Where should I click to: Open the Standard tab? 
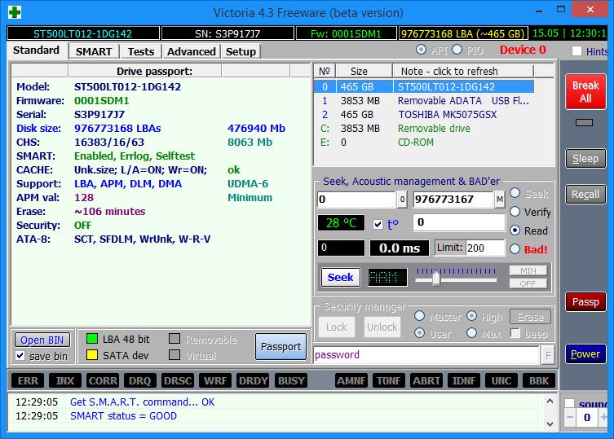(36, 50)
